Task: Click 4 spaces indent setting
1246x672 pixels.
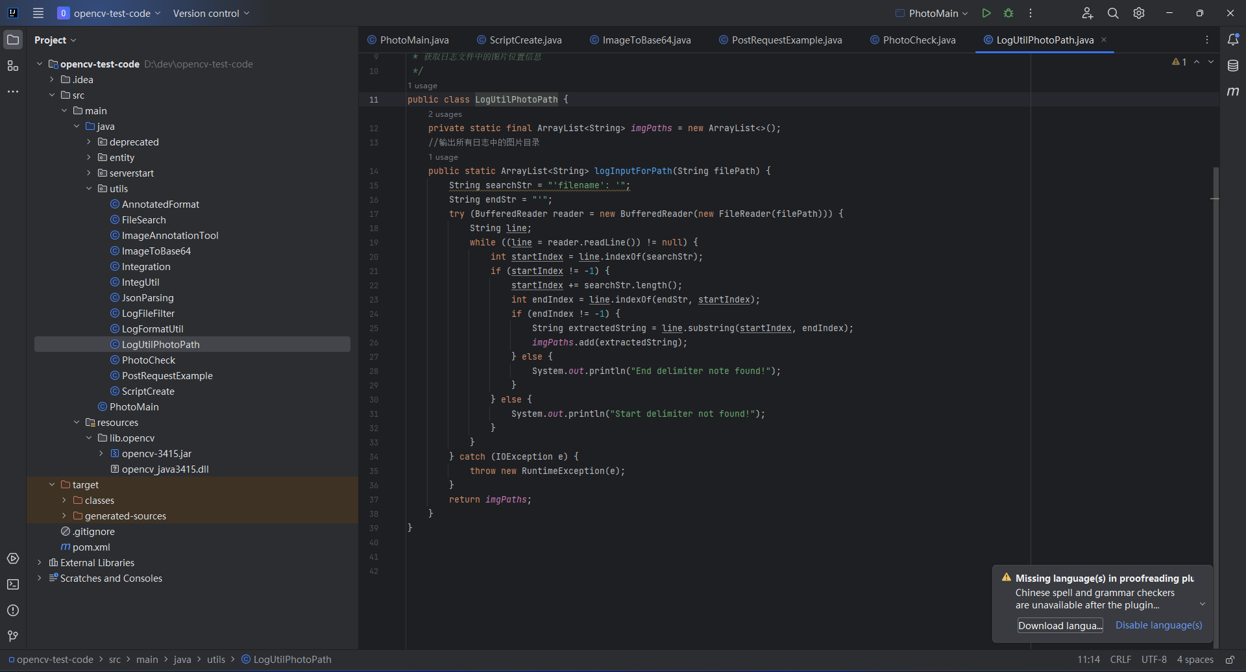Action: 1195,660
